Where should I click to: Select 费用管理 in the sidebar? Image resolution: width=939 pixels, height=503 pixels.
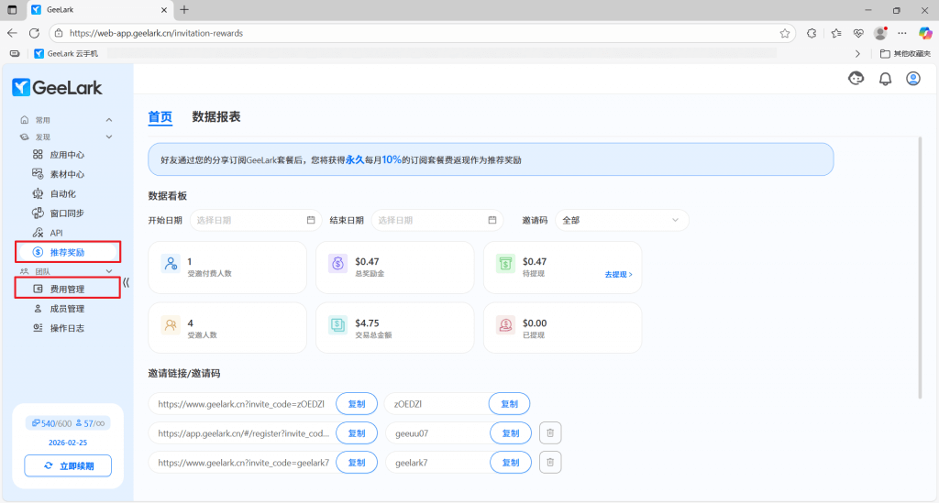pyautogui.click(x=67, y=290)
